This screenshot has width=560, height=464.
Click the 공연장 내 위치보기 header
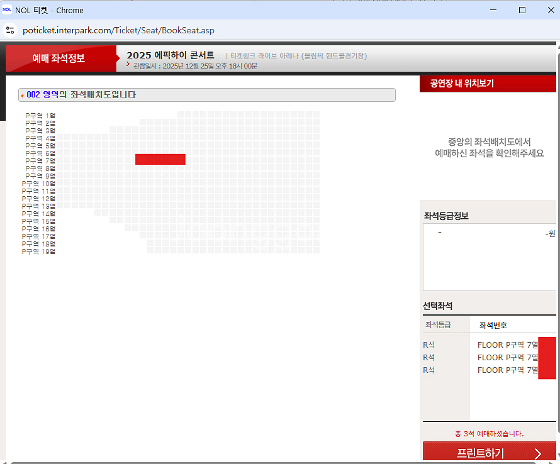click(462, 84)
